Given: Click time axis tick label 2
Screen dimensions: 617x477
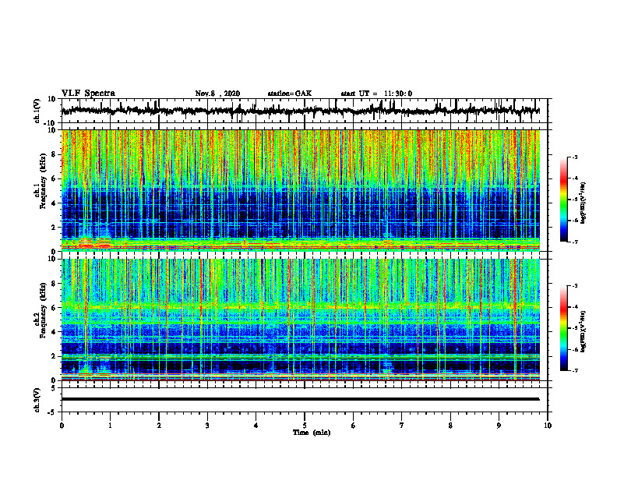Looking at the screenshot, I should pyautogui.click(x=159, y=426).
